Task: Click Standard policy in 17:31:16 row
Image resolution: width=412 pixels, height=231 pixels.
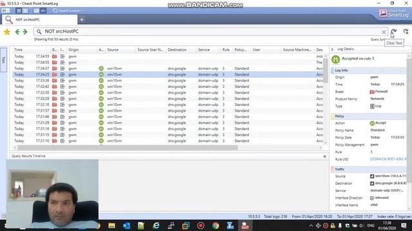Action: pos(242,128)
